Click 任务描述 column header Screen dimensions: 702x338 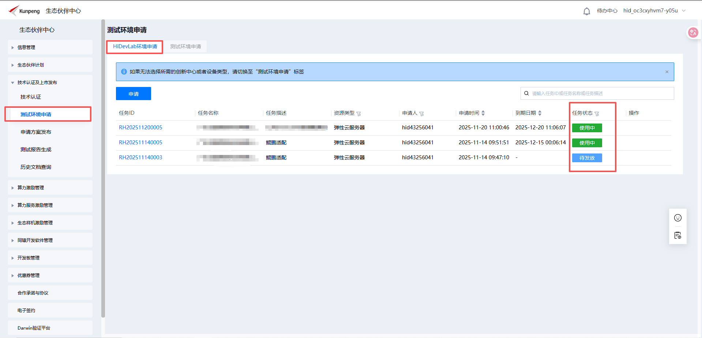click(276, 113)
